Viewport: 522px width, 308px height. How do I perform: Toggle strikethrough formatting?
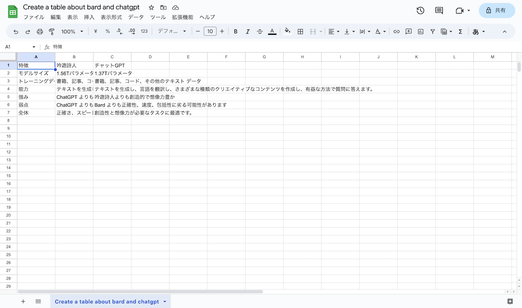260,31
